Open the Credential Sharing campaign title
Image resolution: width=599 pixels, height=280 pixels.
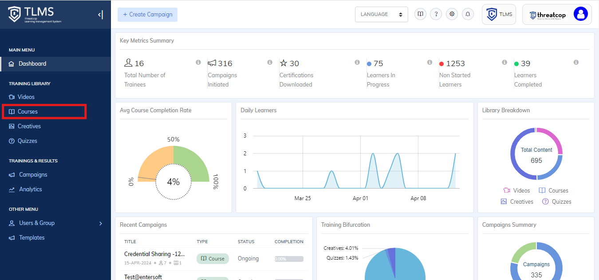[x=154, y=254]
